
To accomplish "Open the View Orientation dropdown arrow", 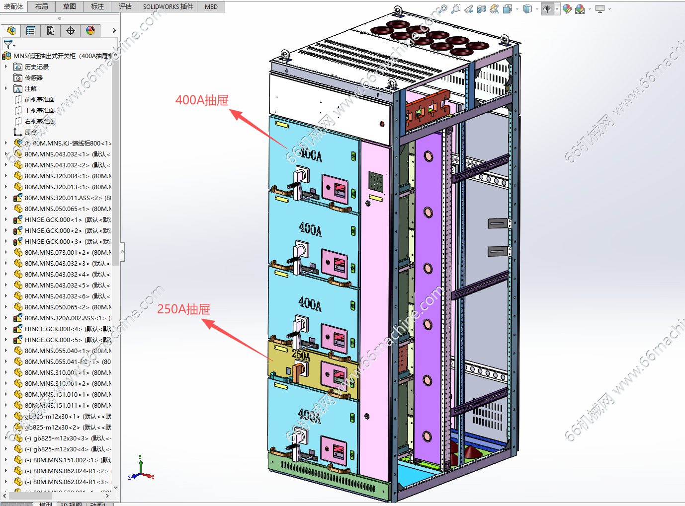I will click(x=517, y=9).
